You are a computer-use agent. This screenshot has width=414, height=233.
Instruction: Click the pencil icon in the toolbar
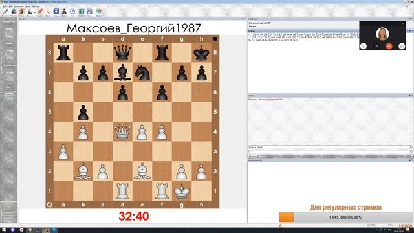tap(6, 12)
